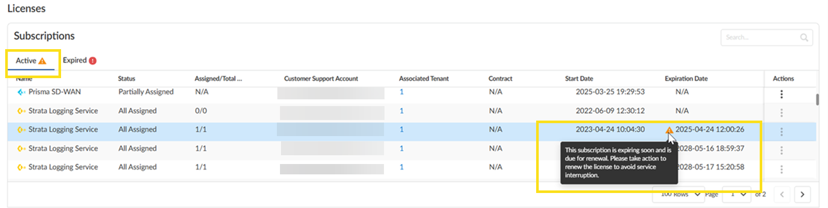Switch to the Active subscriptions tab
The width and height of the screenshot is (828, 208).
click(30, 61)
